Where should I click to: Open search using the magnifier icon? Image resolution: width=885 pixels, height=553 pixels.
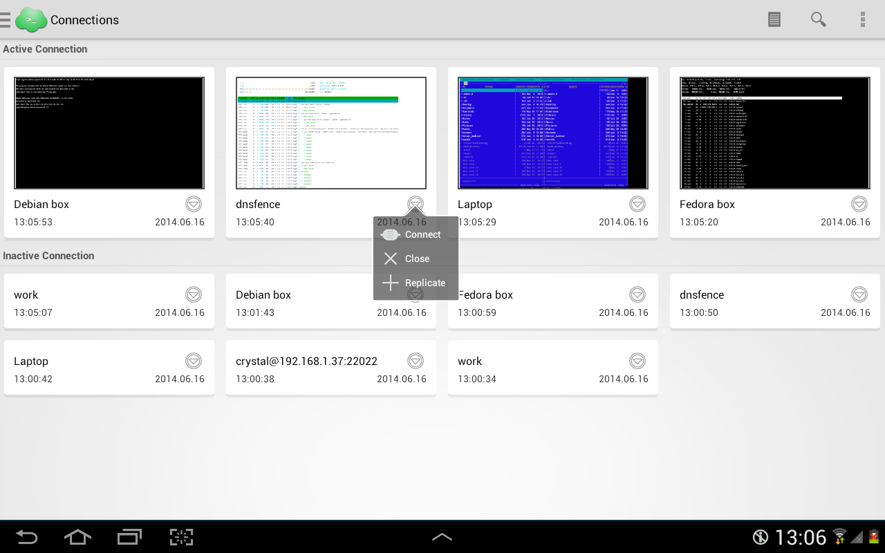(x=818, y=19)
